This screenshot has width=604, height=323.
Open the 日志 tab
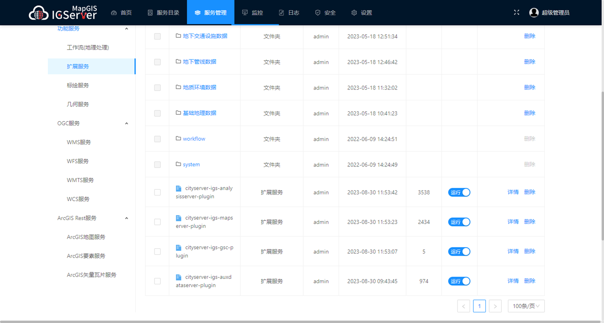pyautogui.click(x=289, y=13)
